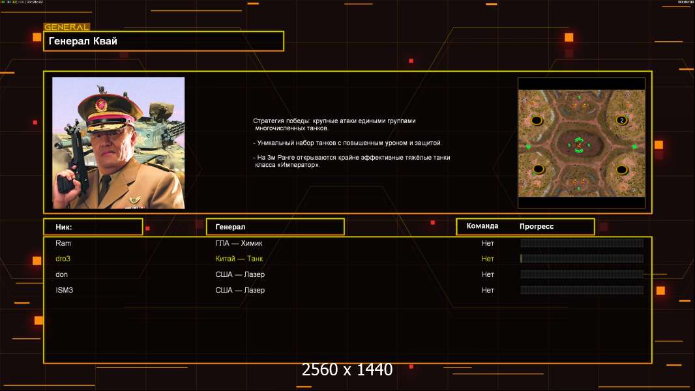The image size is (695, 391).
Task: Click the line about "Император" tanks
Action: pos(351,161)
